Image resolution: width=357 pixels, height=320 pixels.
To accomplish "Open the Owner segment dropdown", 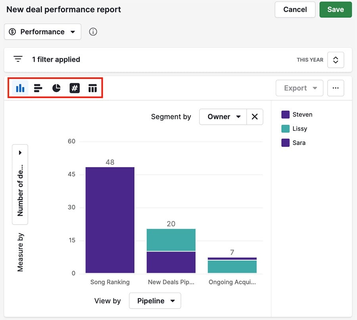I will point(223,116).
